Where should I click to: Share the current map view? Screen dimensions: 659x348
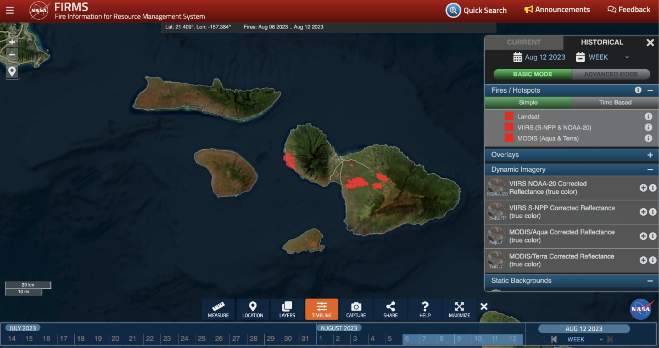pyautogui.click(x=390, y=310)
